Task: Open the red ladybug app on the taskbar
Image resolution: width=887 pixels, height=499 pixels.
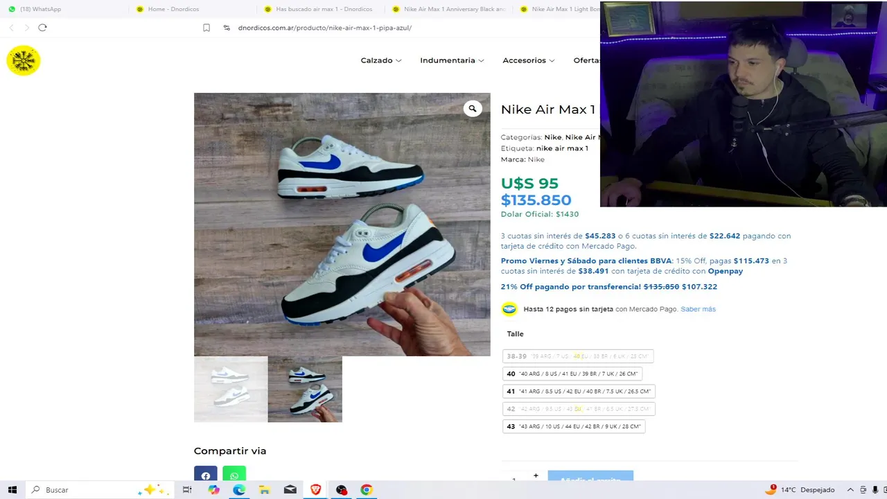Action: (x=341, y=490)
